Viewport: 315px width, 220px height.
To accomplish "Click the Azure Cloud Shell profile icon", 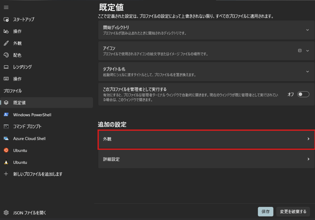I will point(6,139).
